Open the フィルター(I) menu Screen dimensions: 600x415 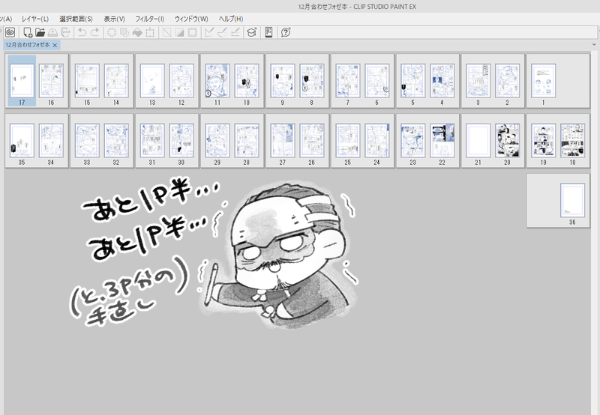pos(150,18)
